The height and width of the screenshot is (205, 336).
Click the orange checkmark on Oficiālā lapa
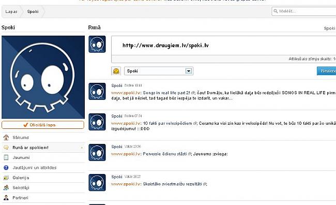pos(25,125)
